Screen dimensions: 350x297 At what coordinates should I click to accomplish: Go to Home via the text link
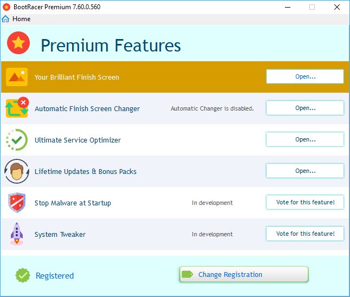tap(22, 19)
